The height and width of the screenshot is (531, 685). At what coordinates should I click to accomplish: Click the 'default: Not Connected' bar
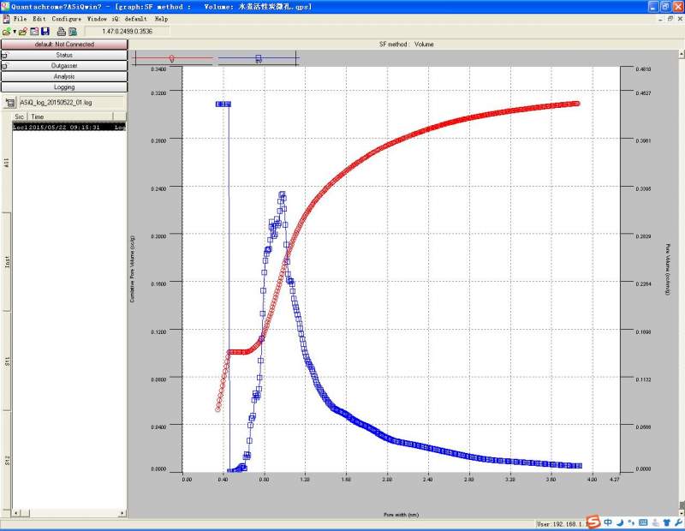coord(64,45)
